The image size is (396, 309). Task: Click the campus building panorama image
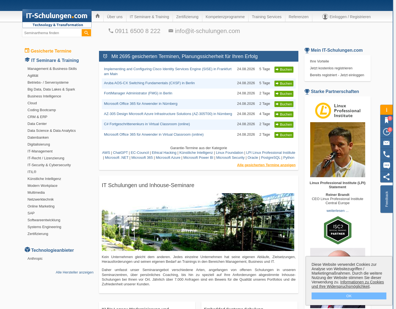(x=198, y=222)
